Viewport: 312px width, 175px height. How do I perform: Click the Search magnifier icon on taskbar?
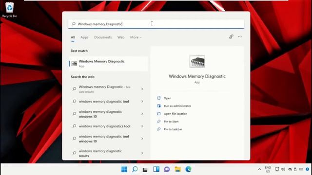(x=135, y=169)
